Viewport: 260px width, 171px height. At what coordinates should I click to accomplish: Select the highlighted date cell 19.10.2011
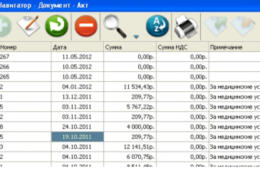(77, 125)
